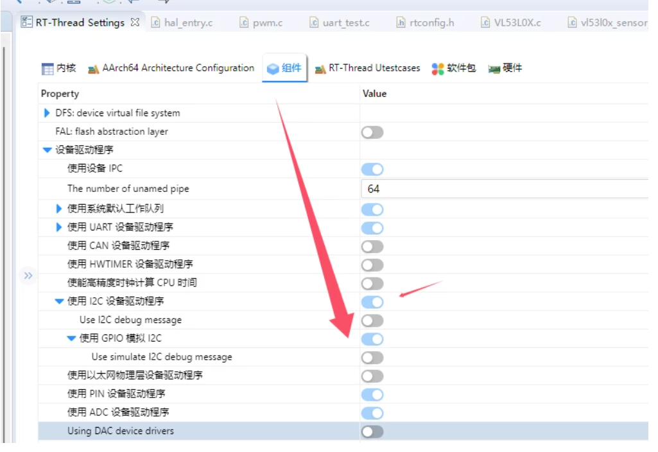Viewport: 658px width, 452px height.
Task: Open the 内核 kernel settings page
Action: click(59, 68)
